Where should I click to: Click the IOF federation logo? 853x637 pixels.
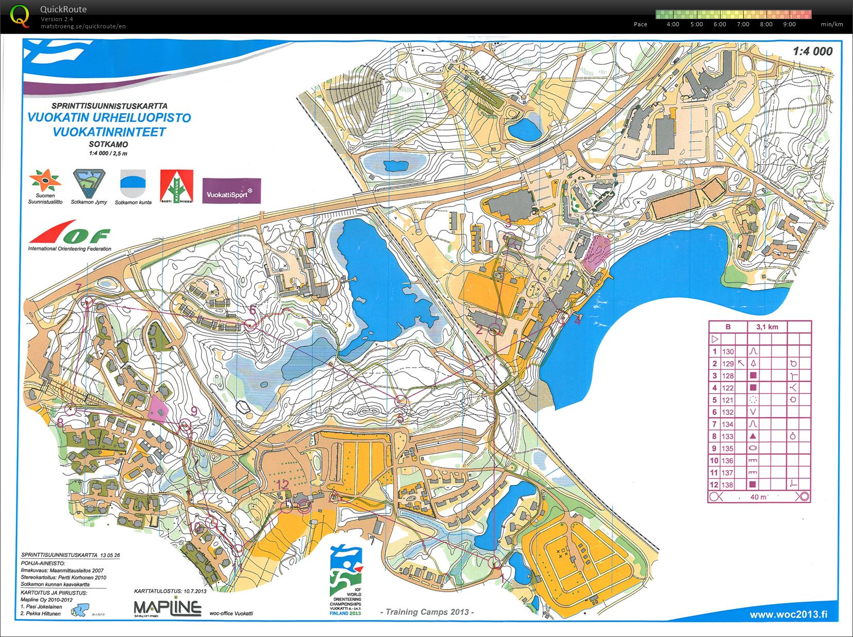click(x=70, y=233)
